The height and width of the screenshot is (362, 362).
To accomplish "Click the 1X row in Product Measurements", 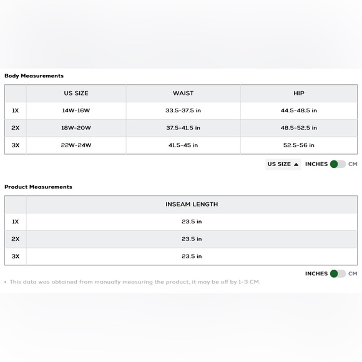I will [181, 222].
